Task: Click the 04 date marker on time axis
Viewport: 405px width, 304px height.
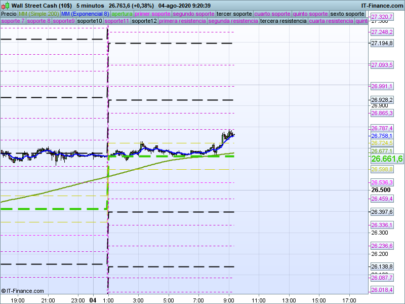Action: click(x=93, y=300)
